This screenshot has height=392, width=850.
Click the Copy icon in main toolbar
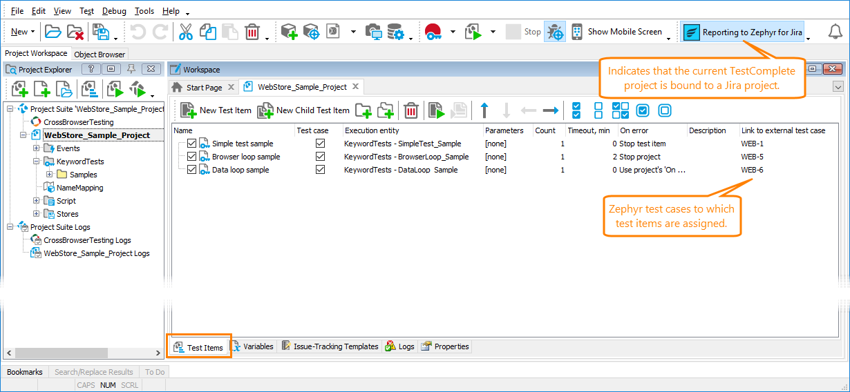click(207, 32)
